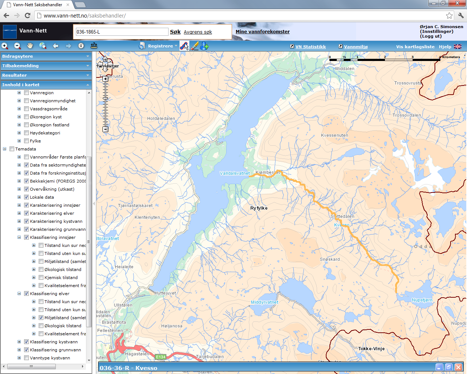
Task: Select the pencil edit tool
Action: coord(194,46)
